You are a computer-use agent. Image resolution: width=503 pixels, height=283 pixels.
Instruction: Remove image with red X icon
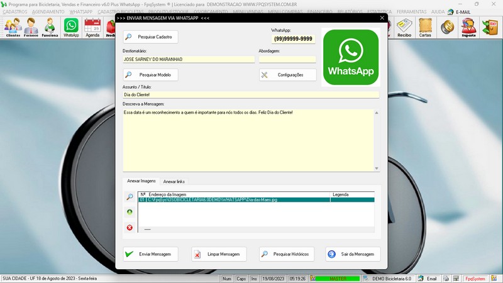pos(130,228)
